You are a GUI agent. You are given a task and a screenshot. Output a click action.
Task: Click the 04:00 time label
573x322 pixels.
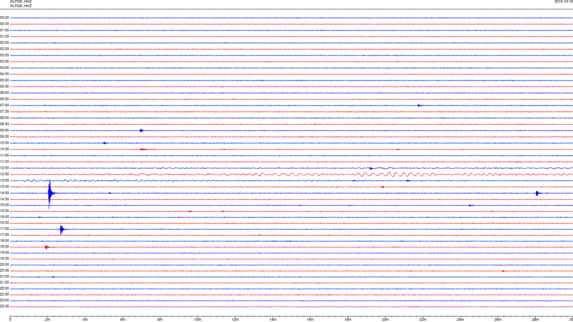pyautogui.click(x=4, y=67)
